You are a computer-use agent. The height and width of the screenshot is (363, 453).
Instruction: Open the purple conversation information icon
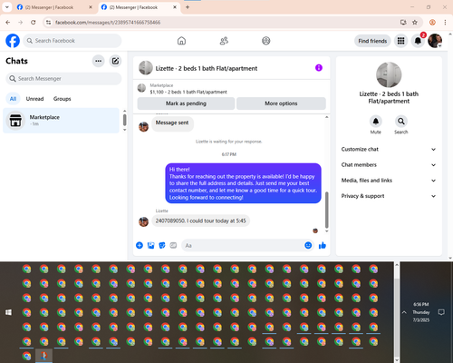[x=319, y=68]
